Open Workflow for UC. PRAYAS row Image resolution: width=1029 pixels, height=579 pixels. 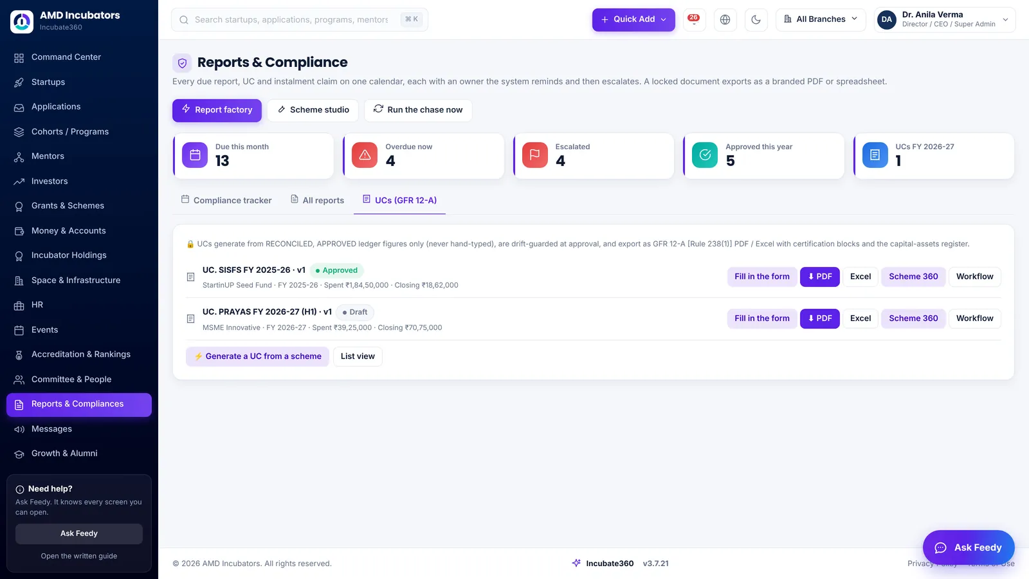point(975,318)
